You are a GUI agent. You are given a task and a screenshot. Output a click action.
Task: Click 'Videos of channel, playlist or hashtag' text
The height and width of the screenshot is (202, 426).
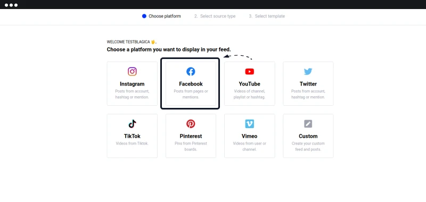click(249, 94)
